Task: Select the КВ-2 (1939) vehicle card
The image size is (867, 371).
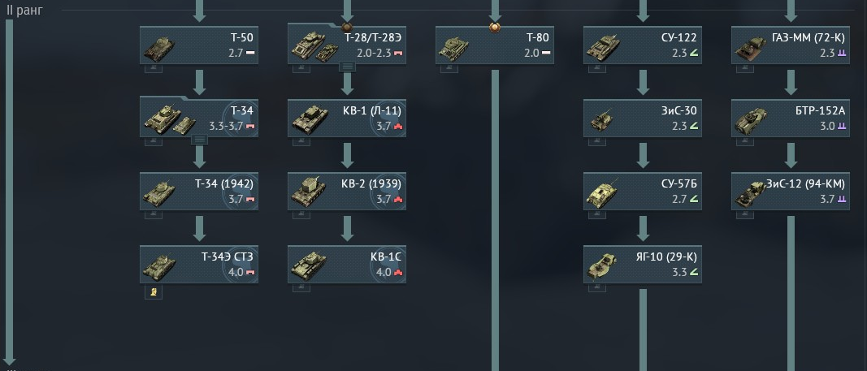Action: tap(347, 191)
